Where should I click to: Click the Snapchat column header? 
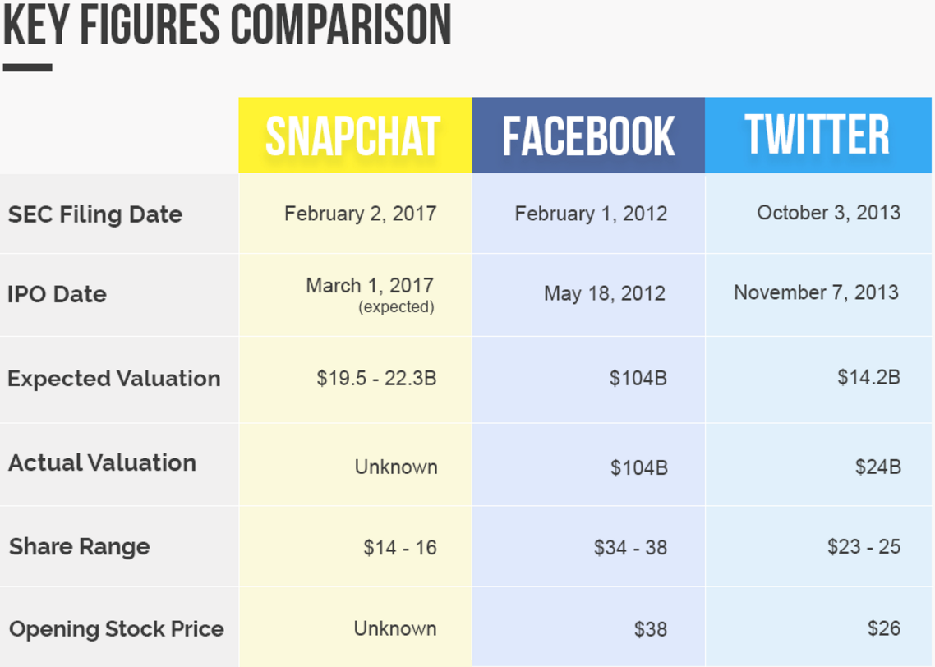(x=356, y=136)
